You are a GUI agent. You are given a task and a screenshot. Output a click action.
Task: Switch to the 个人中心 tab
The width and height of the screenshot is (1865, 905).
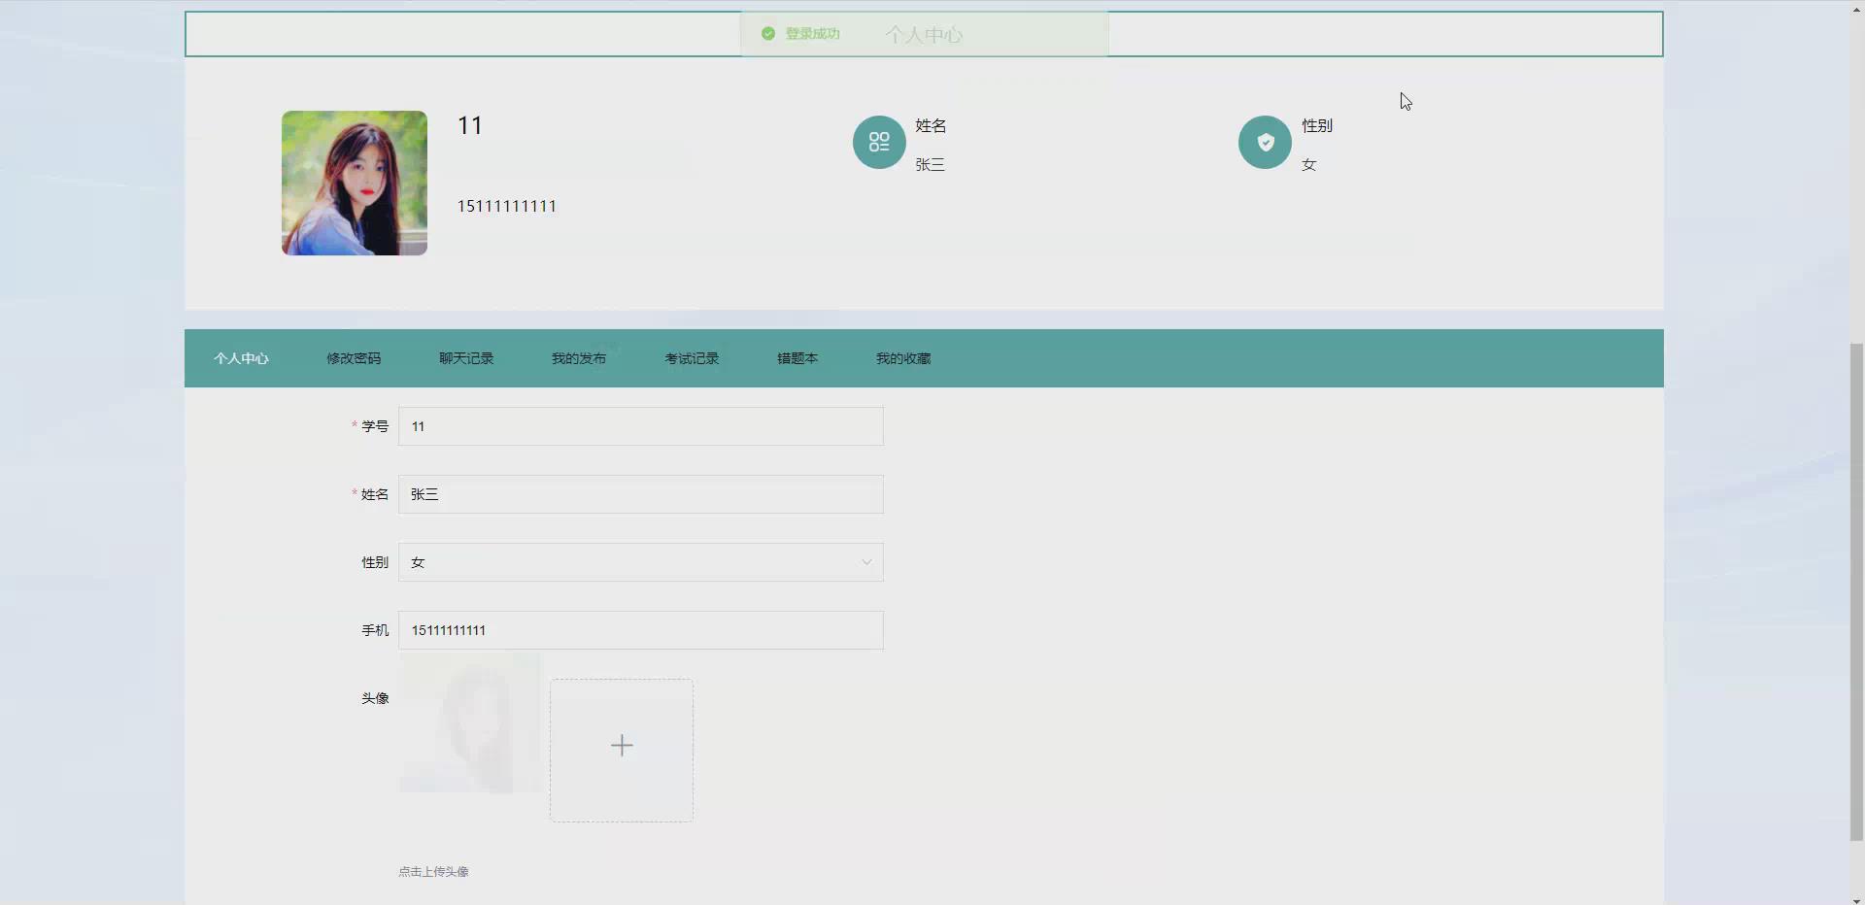tap(241, 358)
